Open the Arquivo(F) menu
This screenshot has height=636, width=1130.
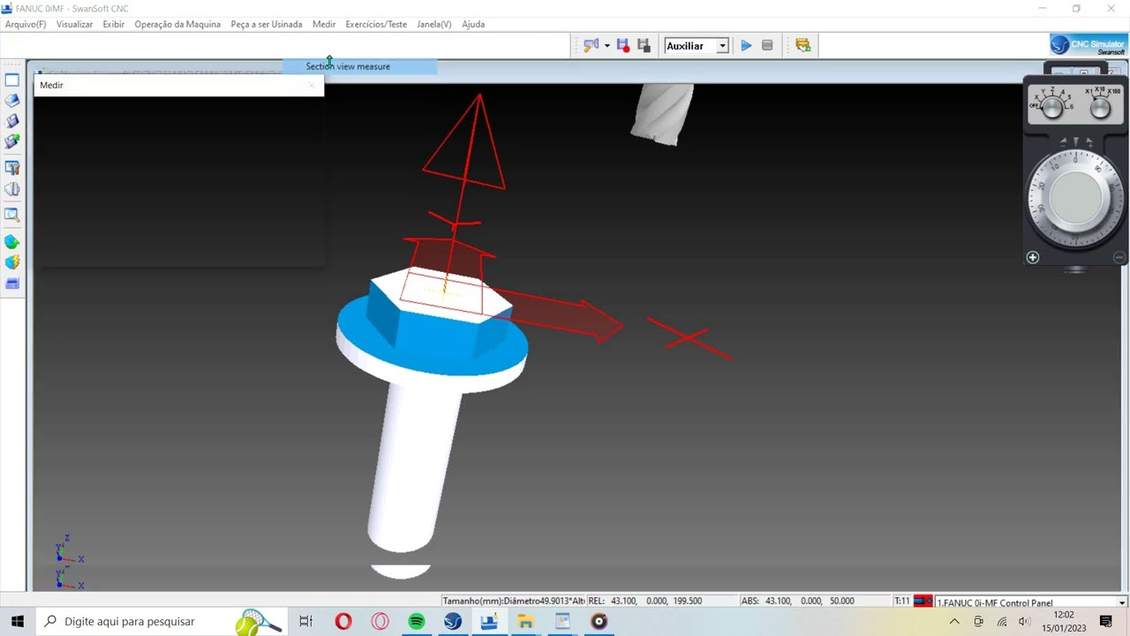pyautogui.click(x=26, y=24)
